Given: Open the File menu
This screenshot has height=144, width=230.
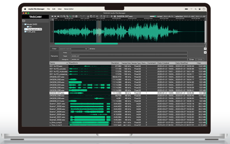Looking at the screenshot, I should [48, 9].
